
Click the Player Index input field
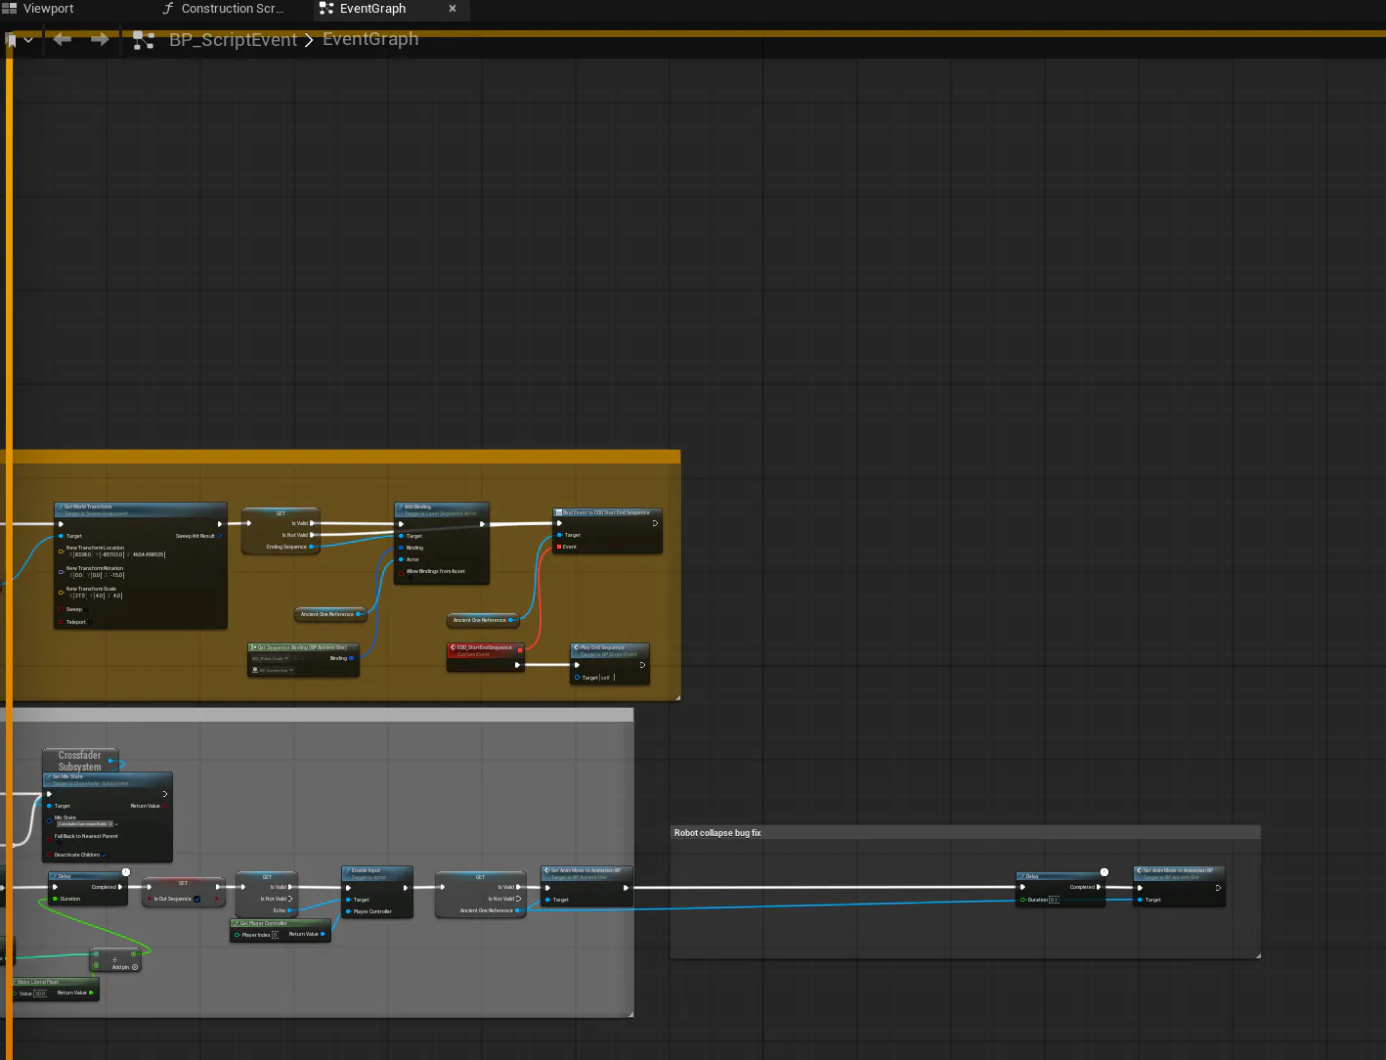click(275, 935)
